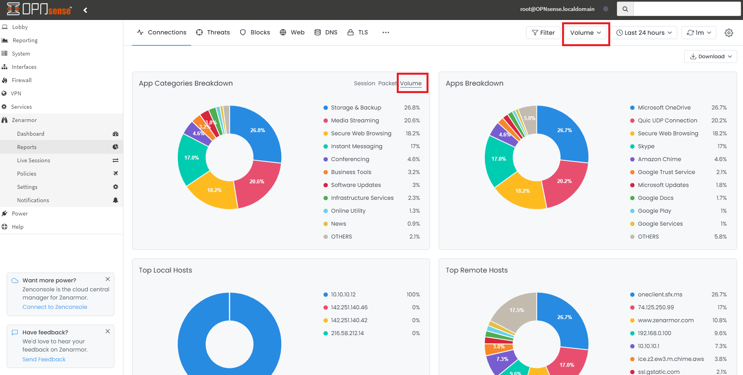Click the Lobby laptop icon

click(x=5, y=27)
